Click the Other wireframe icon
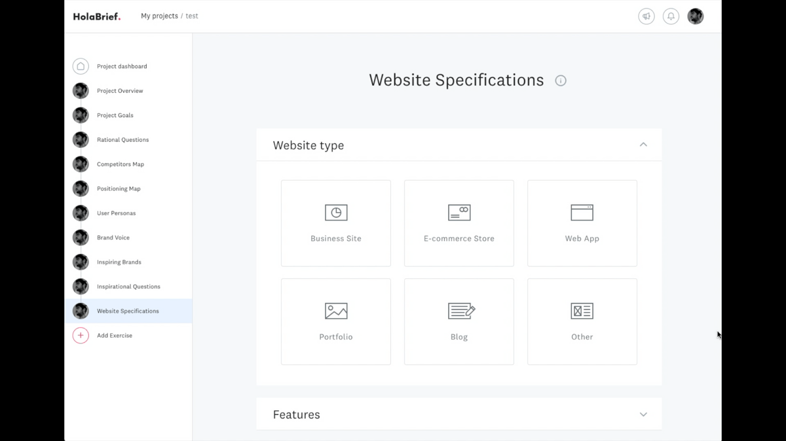 click(x=582, y=311)
